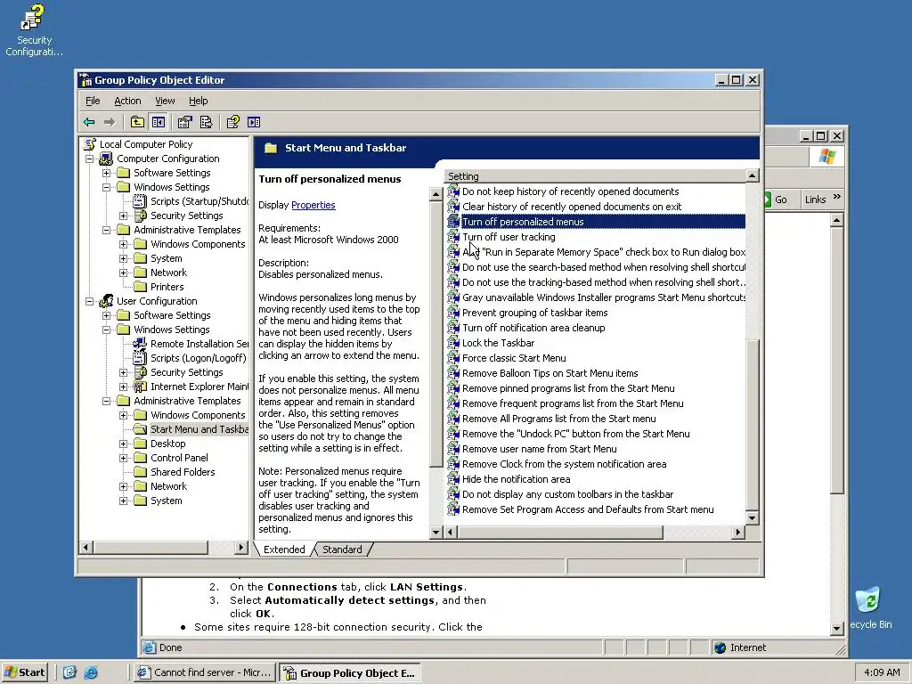Collapse User Configuration node
Screen dimensions: 912x684
click(x=90, y=301)
